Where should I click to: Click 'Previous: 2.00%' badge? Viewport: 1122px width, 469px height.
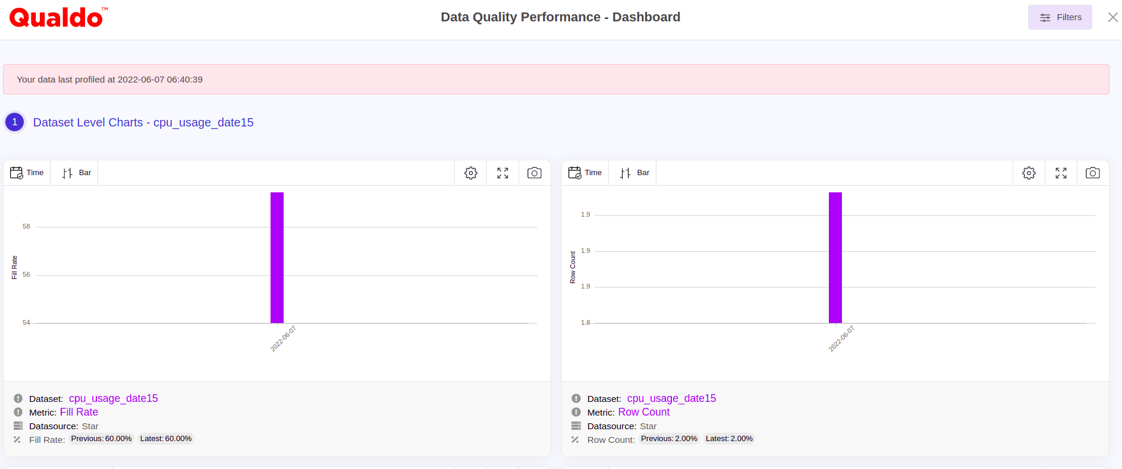click(669, 439)
